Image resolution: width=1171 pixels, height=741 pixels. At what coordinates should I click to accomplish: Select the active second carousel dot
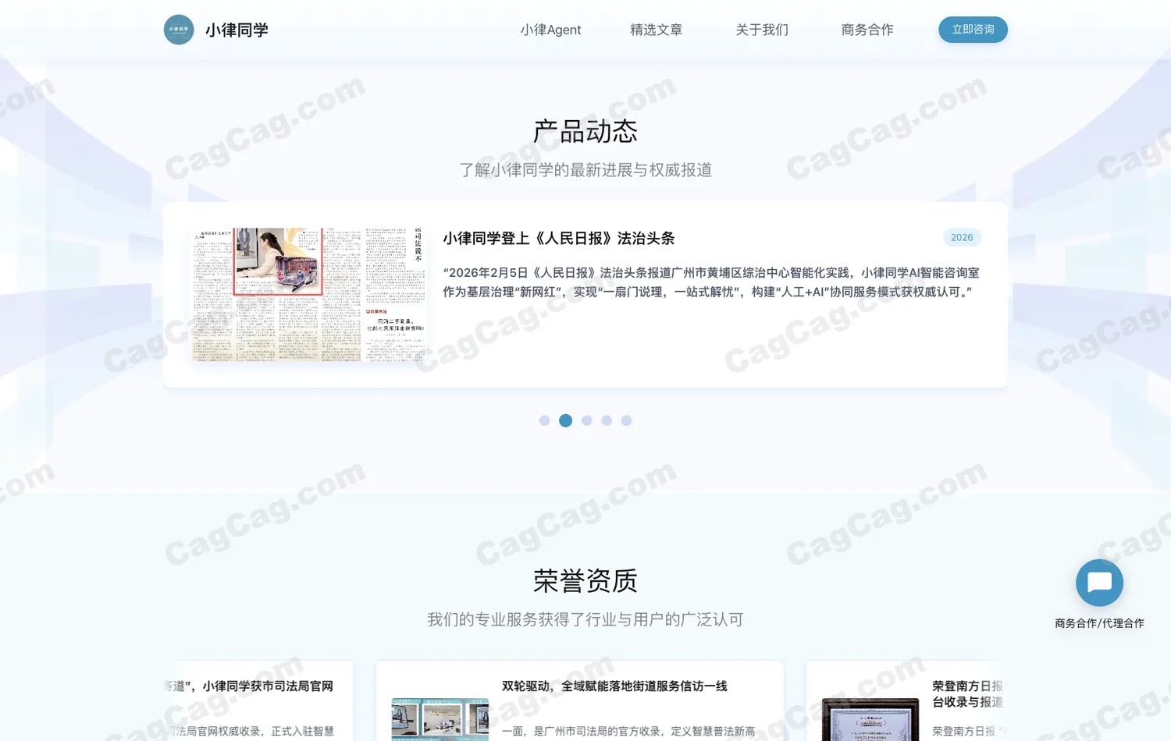[566, 420]
